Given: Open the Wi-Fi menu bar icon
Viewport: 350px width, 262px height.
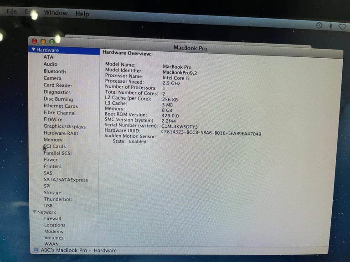Looking at the screenshot, I should tap(342, 27).
